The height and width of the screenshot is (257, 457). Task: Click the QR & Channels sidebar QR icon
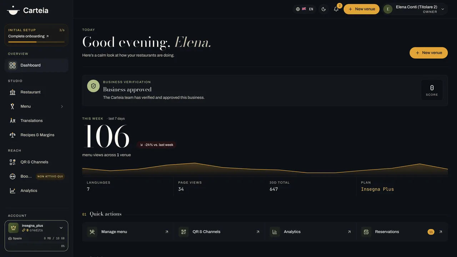(x=12, y=162)
